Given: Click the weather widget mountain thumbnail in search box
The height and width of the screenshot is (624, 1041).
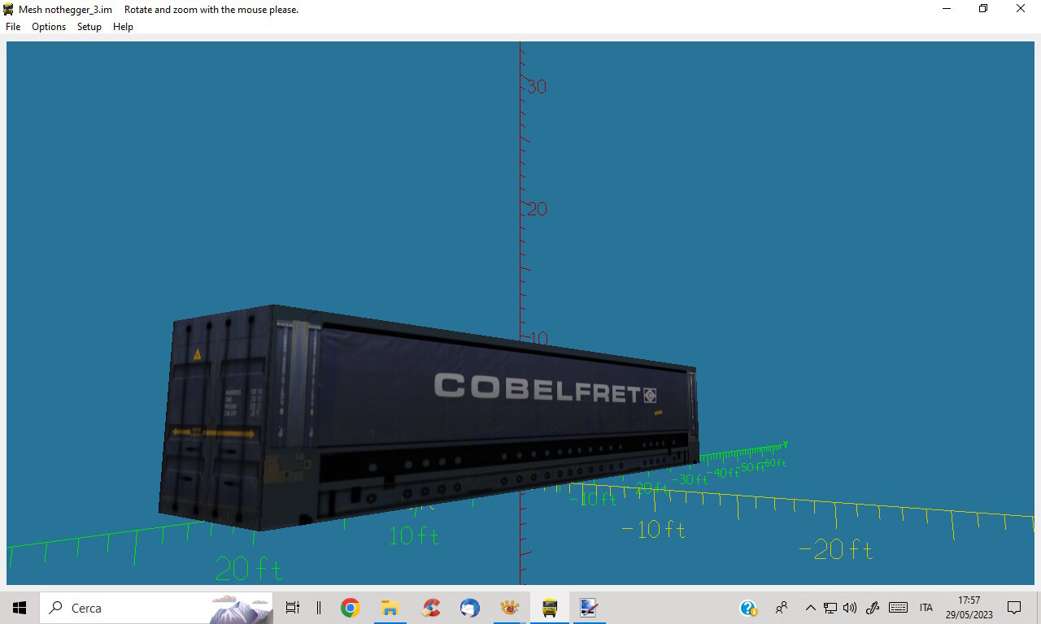Looking at the screenshot, I should [x=241, y=609].
